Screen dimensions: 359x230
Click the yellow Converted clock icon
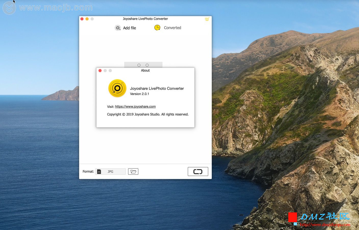pyautogui.click(x=157, y=28)
